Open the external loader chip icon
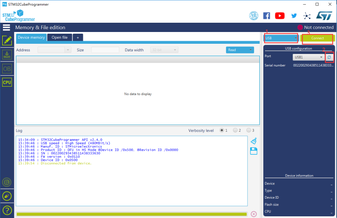This screenshot has width=337, height=218. tap(7, 182)
